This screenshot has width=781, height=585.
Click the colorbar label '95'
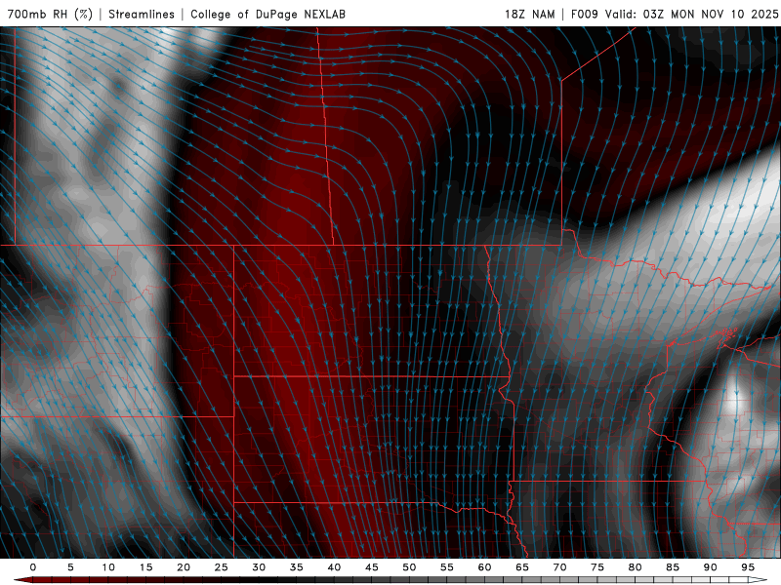pyautogui.click(x=748, y=567)
